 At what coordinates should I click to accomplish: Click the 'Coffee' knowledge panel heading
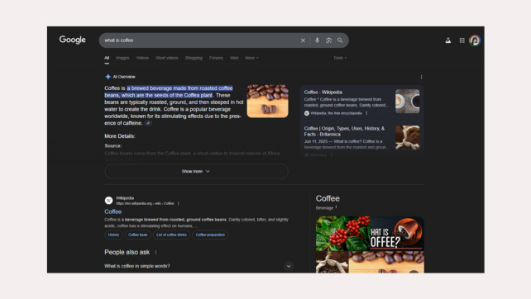pos(328,198)
